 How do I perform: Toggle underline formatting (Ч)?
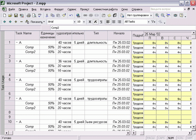pyautogui.click(x=101, y=22)
